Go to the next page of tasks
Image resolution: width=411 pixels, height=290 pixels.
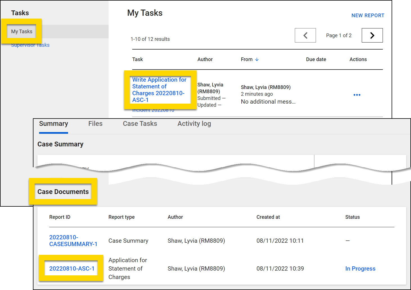point(372,35)
